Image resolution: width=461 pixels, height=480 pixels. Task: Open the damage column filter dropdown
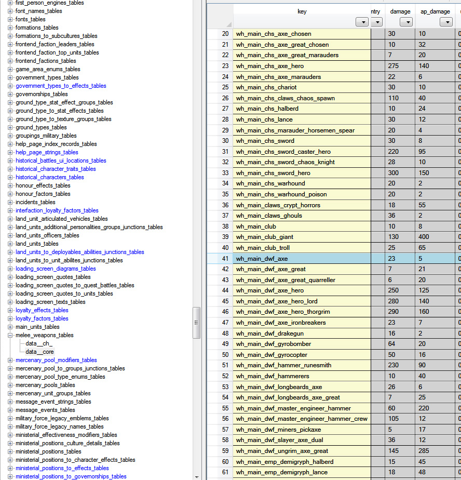(x=406, y=22)
